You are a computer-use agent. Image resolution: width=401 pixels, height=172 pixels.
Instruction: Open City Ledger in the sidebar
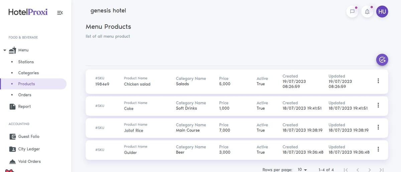click(24, 149)
